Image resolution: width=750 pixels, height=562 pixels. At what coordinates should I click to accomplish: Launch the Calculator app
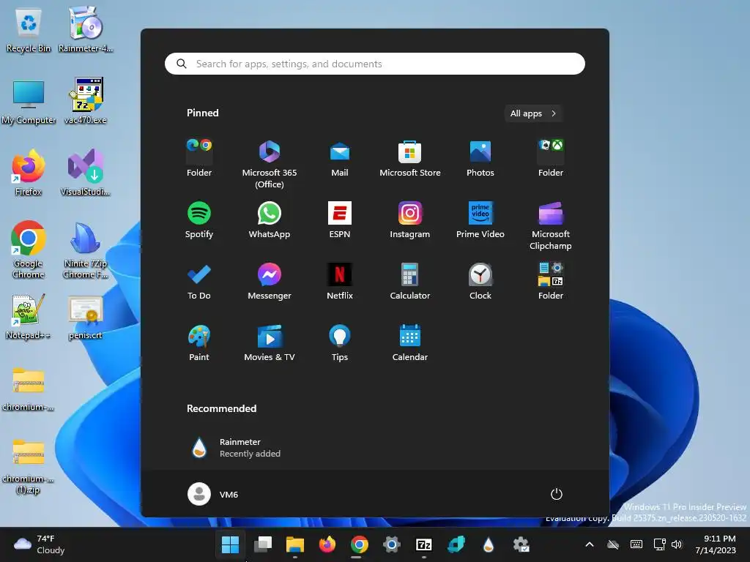(x=410, y=282)
